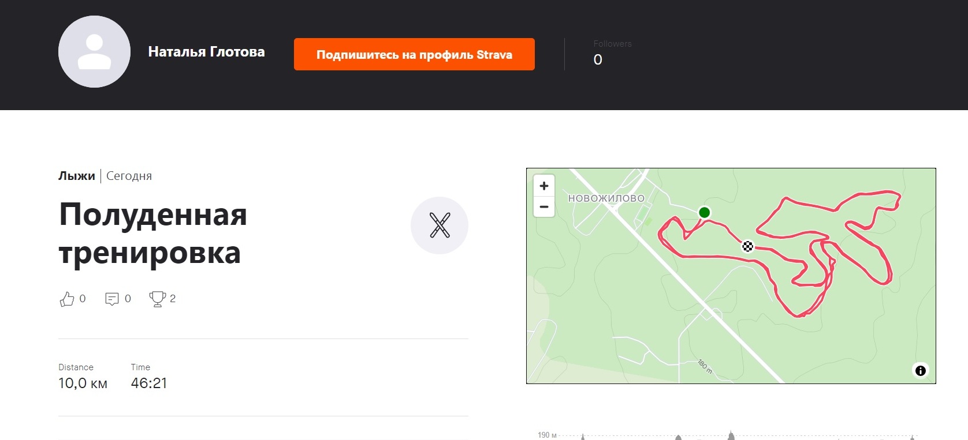Screen dimensions: 968x440
Task: Click the Лыжи activity type label
Action: (x=77, y=176)
